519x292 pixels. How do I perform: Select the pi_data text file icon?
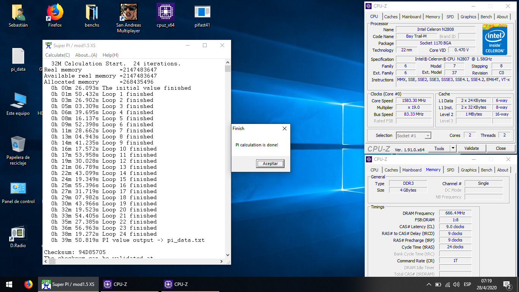pyautogui.click(x=18, y=60)
